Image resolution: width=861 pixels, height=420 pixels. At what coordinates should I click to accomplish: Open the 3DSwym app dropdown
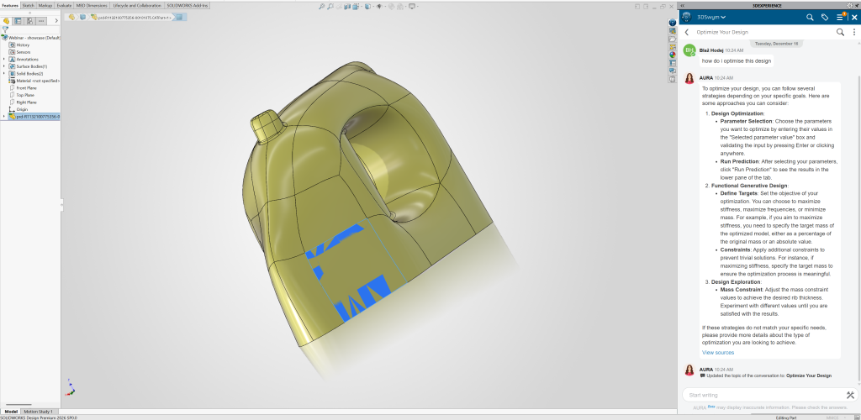(x=722, y=17)
